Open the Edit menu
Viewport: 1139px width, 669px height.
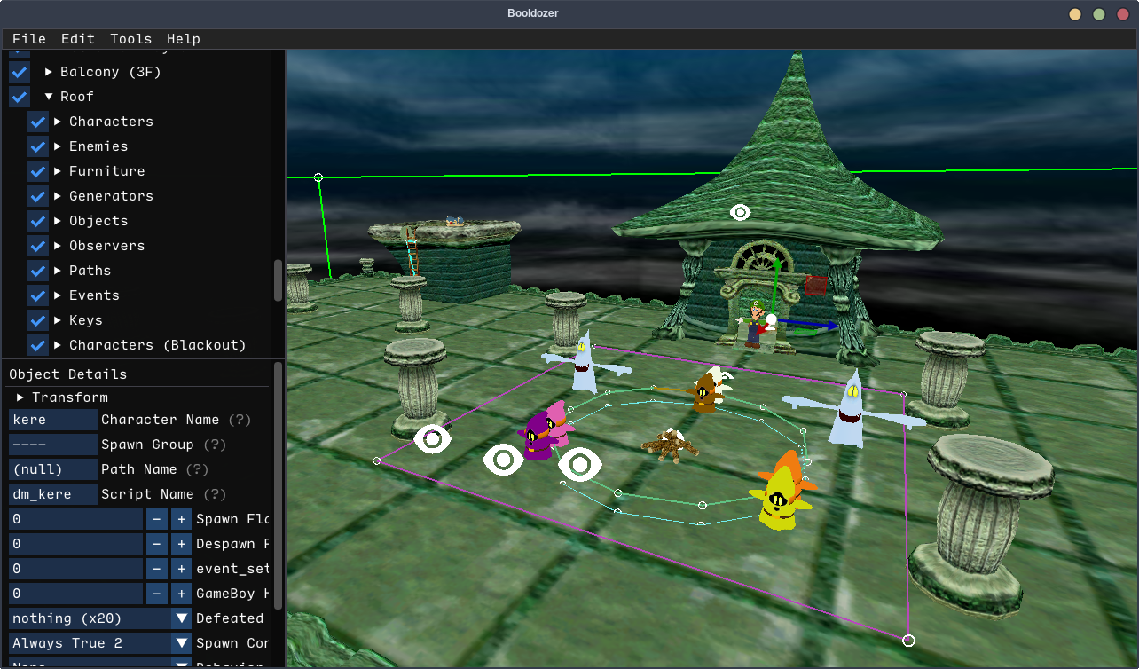78,39
